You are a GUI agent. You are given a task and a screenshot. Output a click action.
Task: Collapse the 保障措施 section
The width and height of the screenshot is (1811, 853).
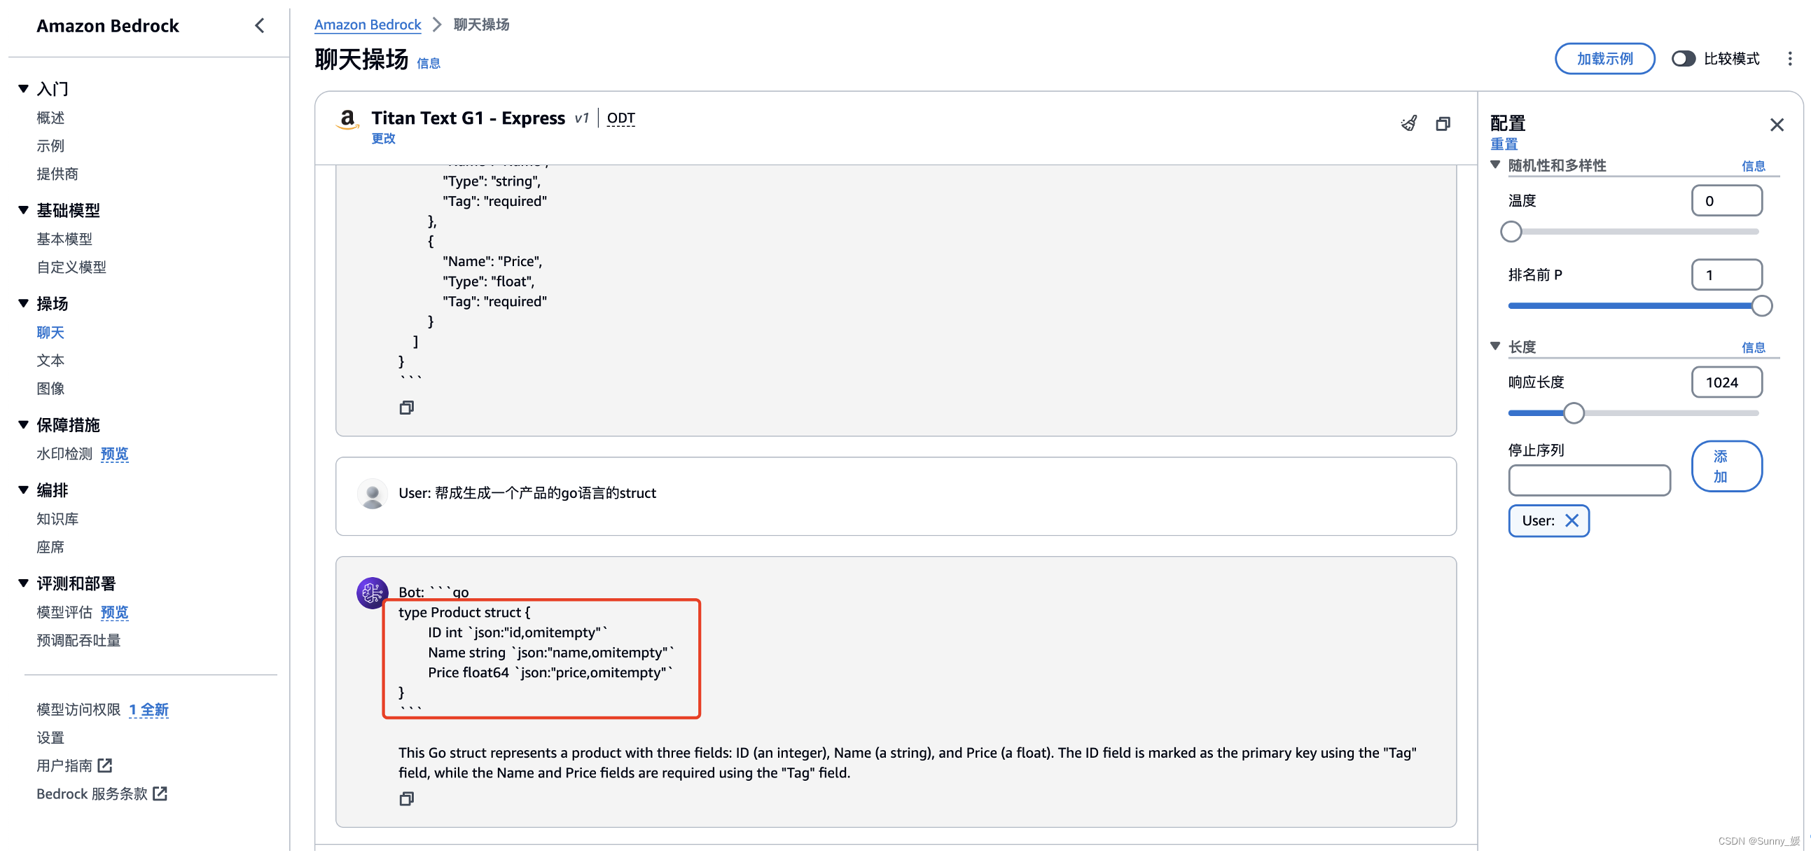click(23, 424)
